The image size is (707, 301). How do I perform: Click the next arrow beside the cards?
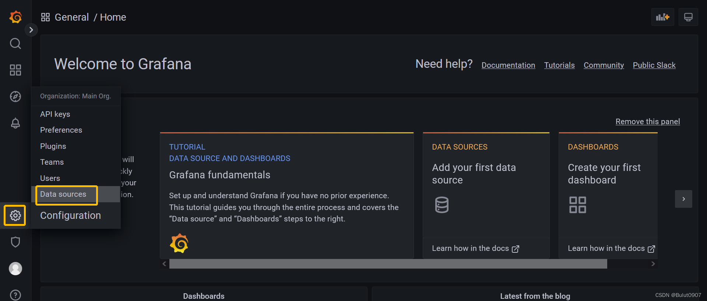pyautogui.click(x=683, y=199)
